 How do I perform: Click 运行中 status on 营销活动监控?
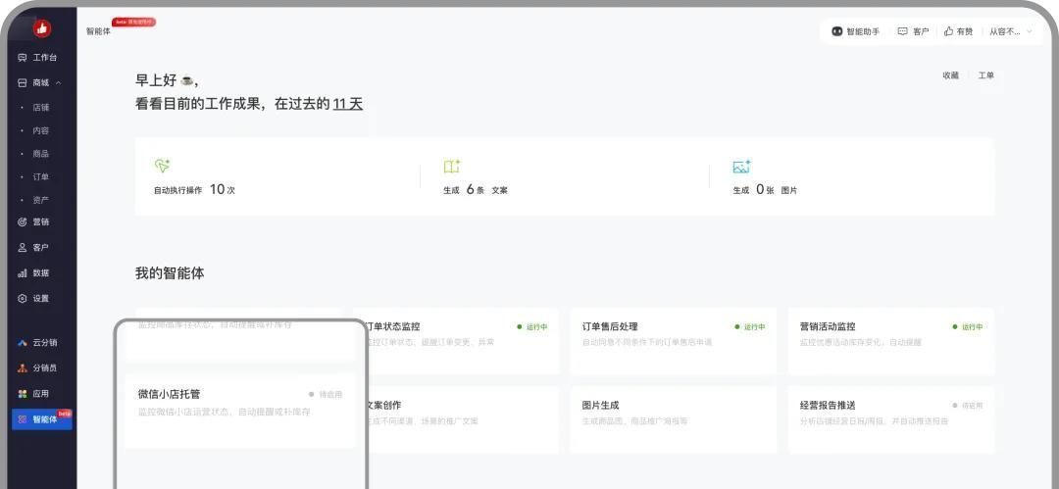[x=968, y=327]
